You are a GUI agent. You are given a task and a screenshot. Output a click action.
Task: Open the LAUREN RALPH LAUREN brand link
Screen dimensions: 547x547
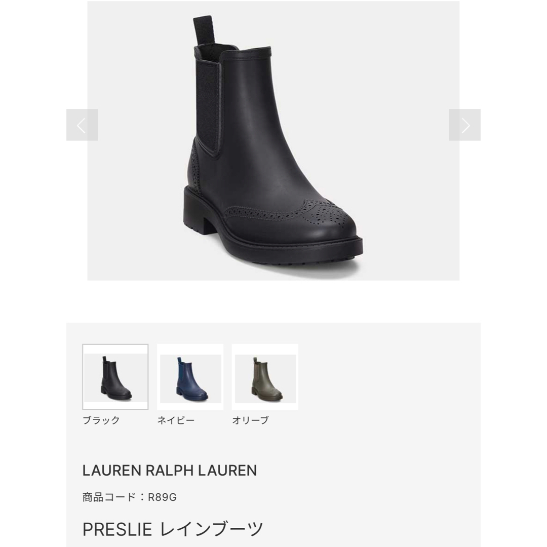(170, 471)
